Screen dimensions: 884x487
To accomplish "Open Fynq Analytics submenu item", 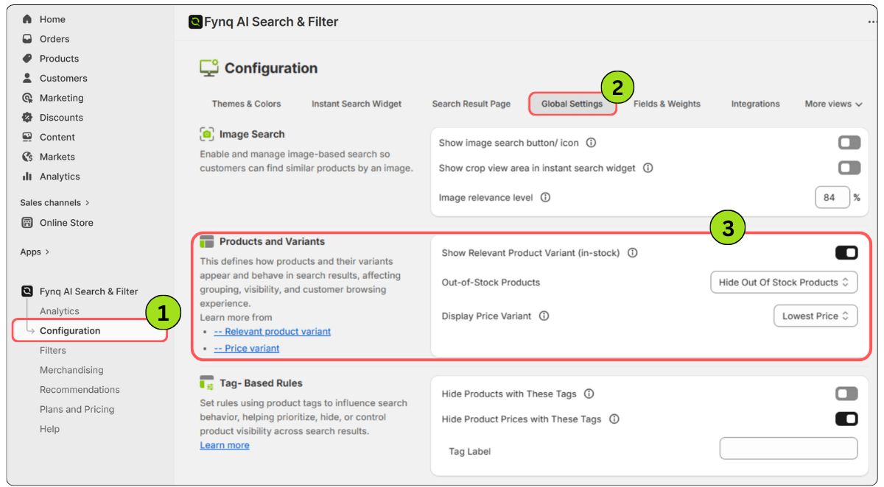I will point(60,311).
